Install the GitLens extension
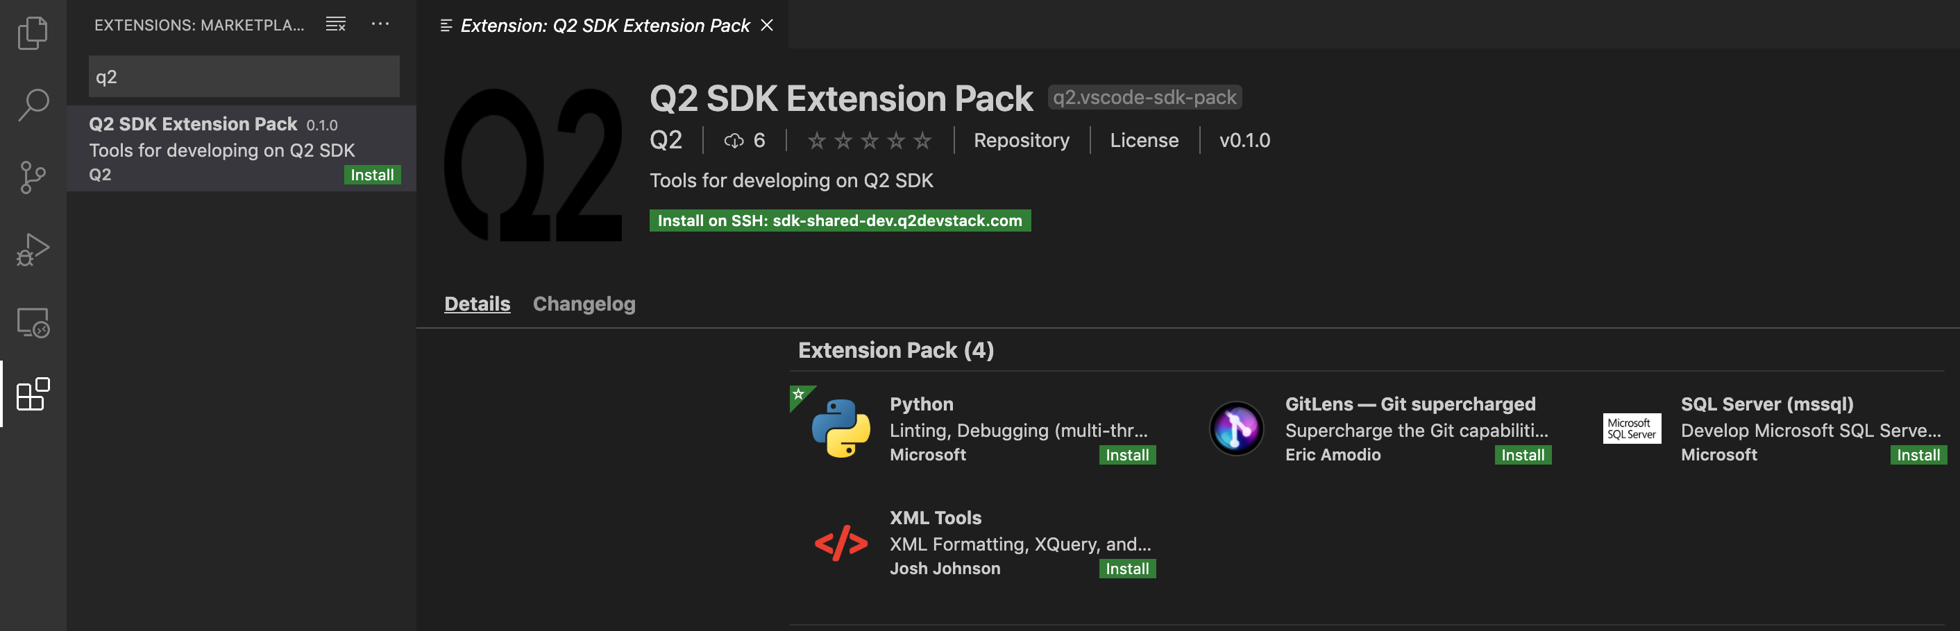This screenshot has width=1960, height=631. click(1523, 455)
